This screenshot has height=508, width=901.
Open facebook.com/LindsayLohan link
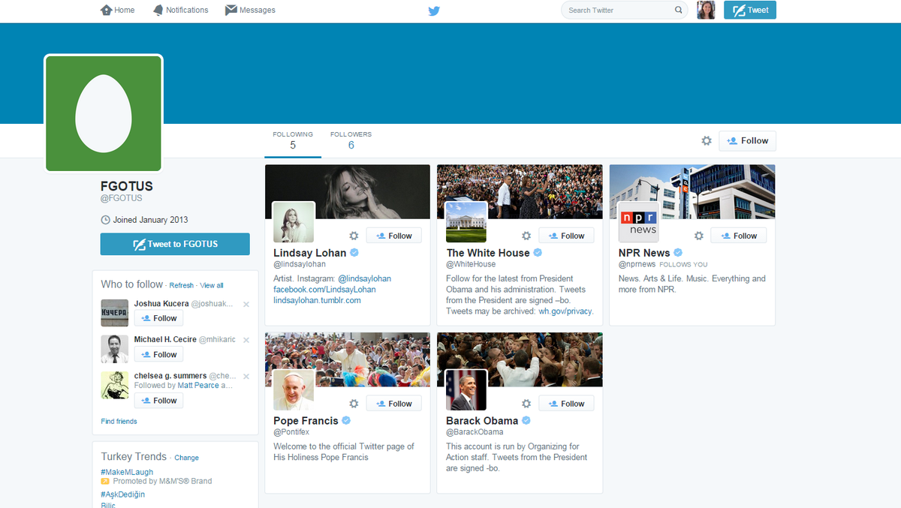[324, 290]
